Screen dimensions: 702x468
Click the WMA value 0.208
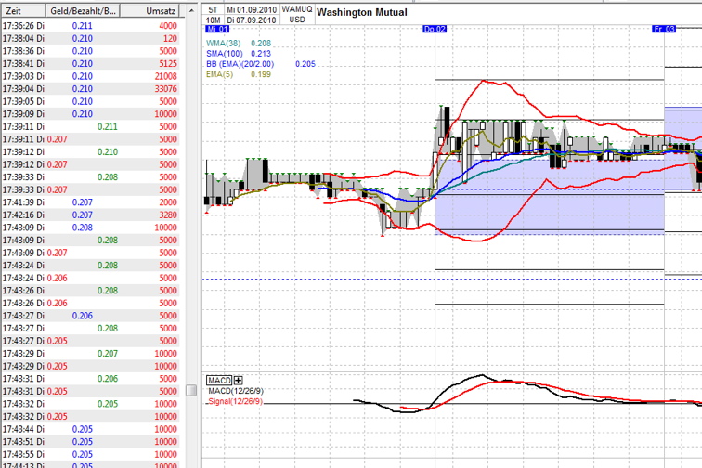tap(261, 44)
